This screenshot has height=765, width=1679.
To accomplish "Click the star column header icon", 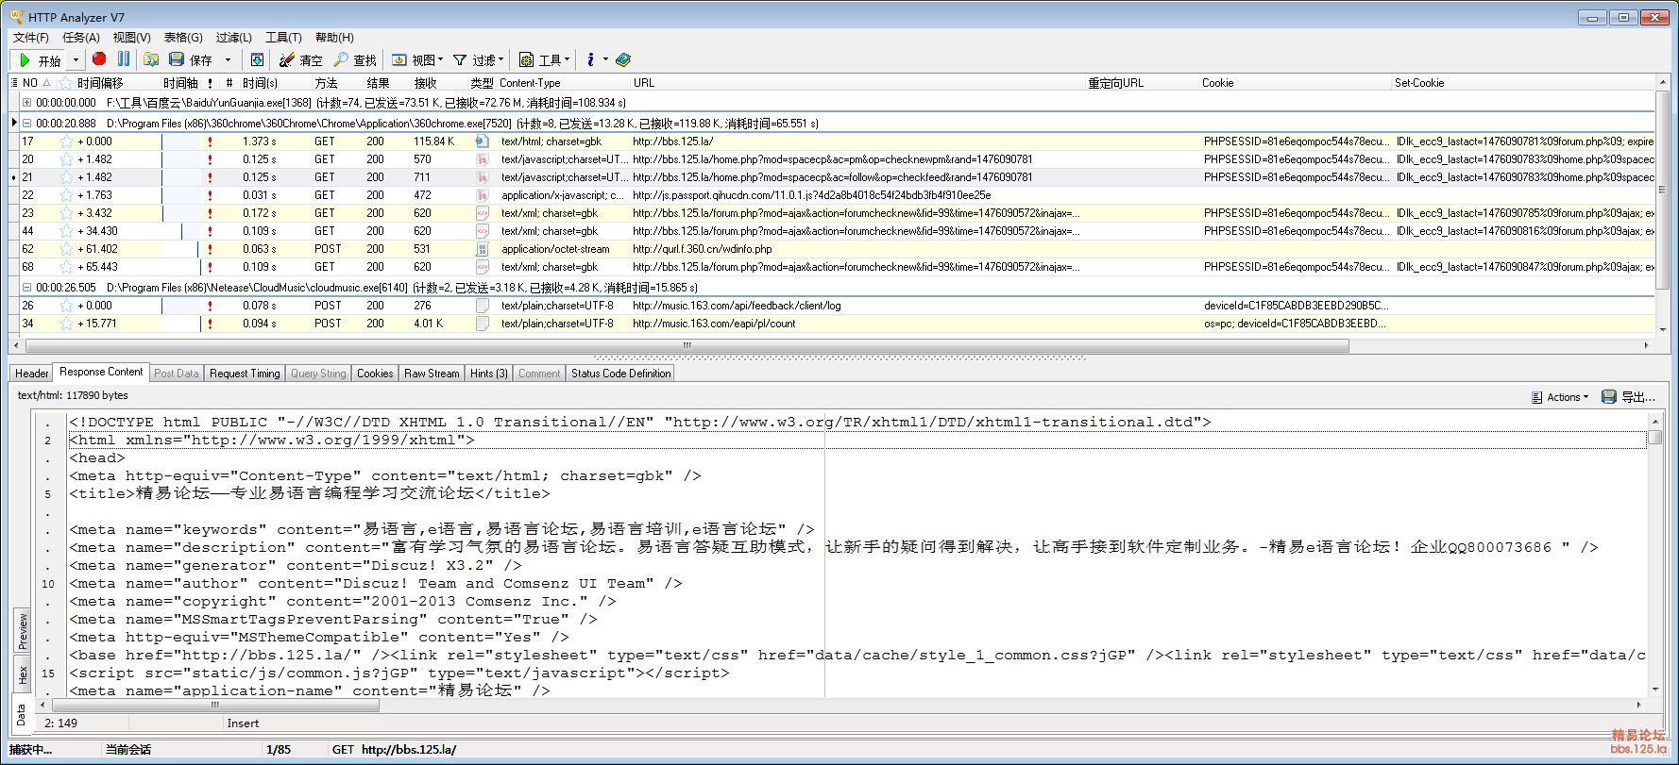I will click(64, 83).
